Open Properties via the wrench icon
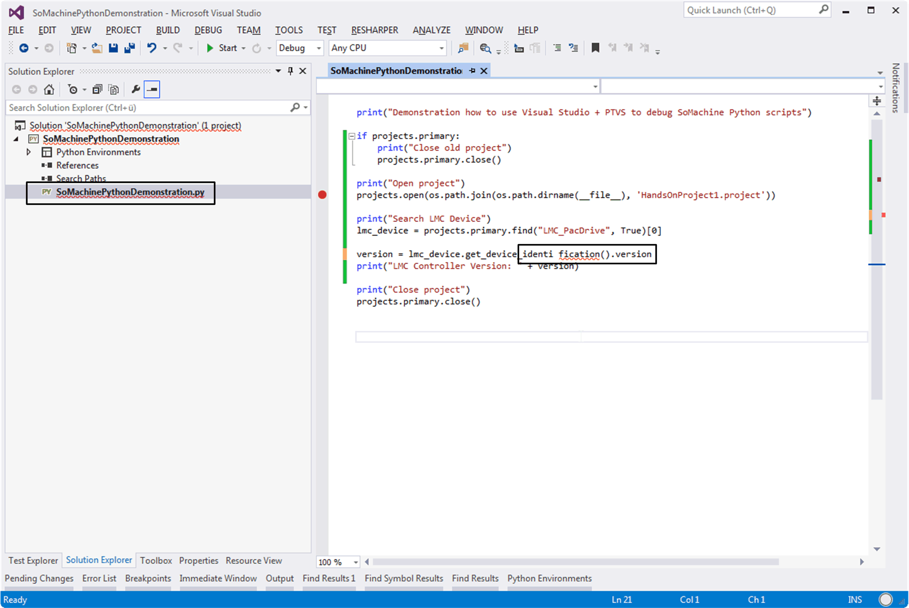Viewport: 909px width, 608px height. 136,89
